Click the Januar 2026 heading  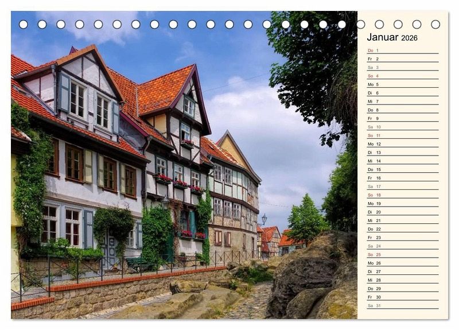tap(392, 37)
